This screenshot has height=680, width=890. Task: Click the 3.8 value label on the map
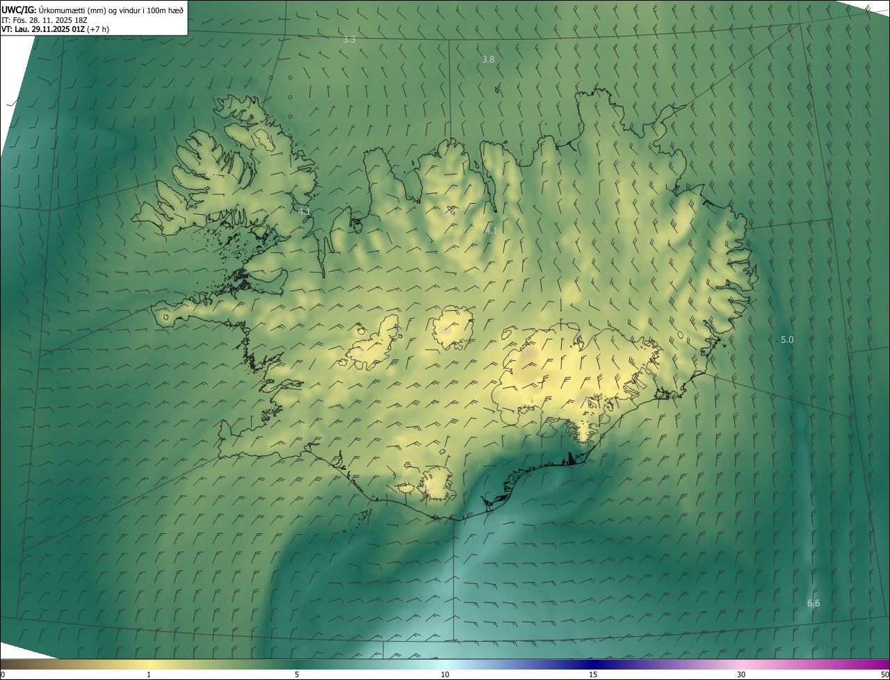point(488,60)
